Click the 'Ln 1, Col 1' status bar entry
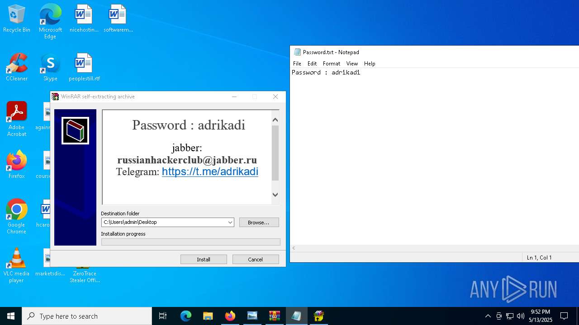This screenshot has width=579, height=325. click(539, 258)
